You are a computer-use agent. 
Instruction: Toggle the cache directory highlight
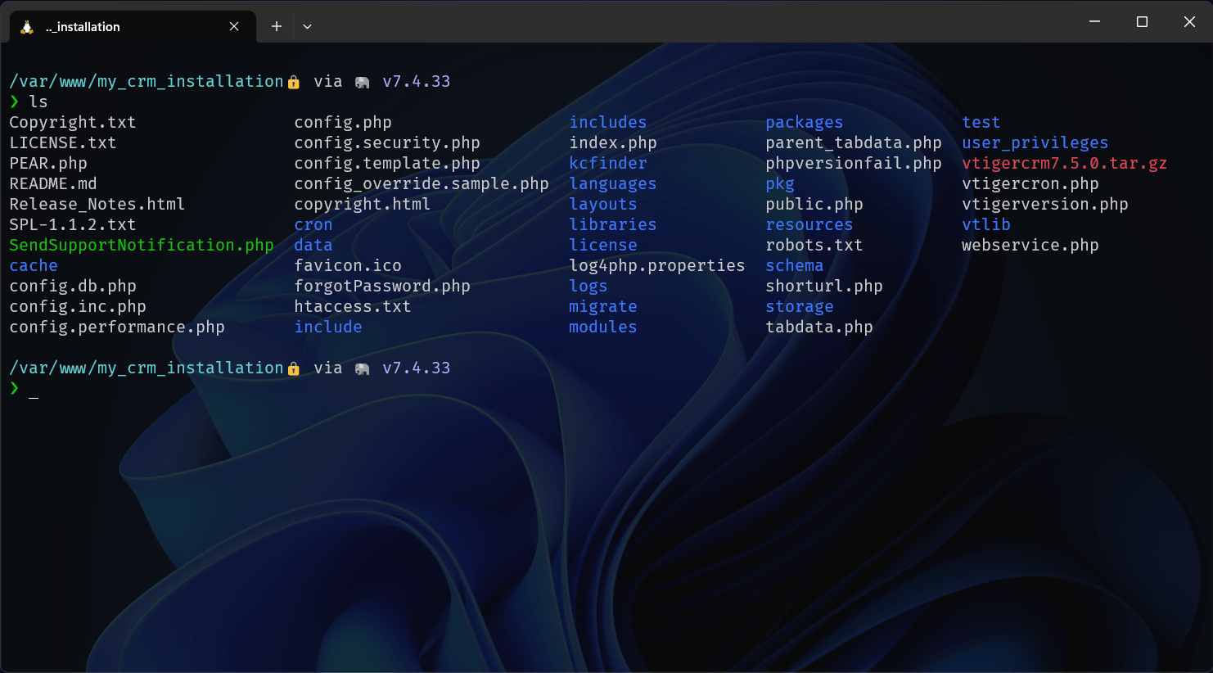tap(33, 265)
